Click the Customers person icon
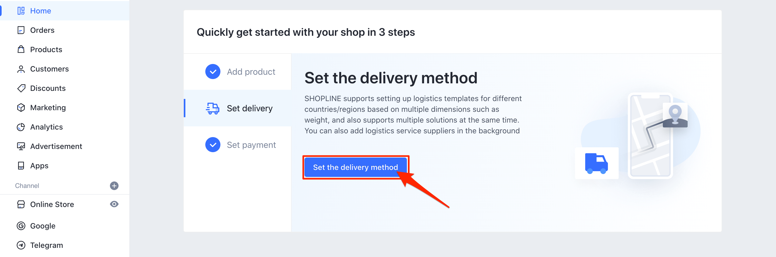776x257 pixels. (21, 69)
